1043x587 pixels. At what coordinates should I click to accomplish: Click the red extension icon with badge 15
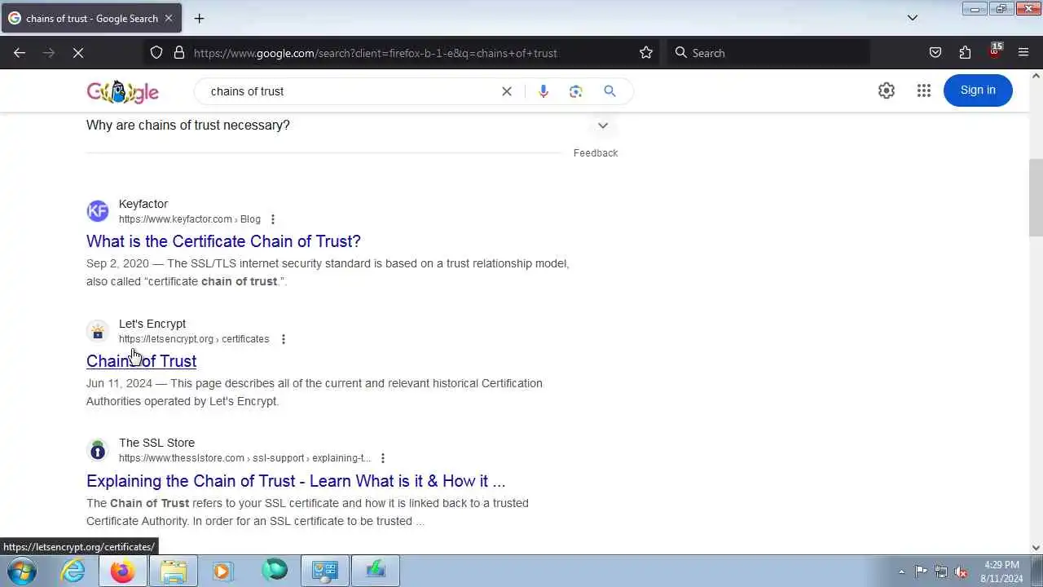point(995,51)
